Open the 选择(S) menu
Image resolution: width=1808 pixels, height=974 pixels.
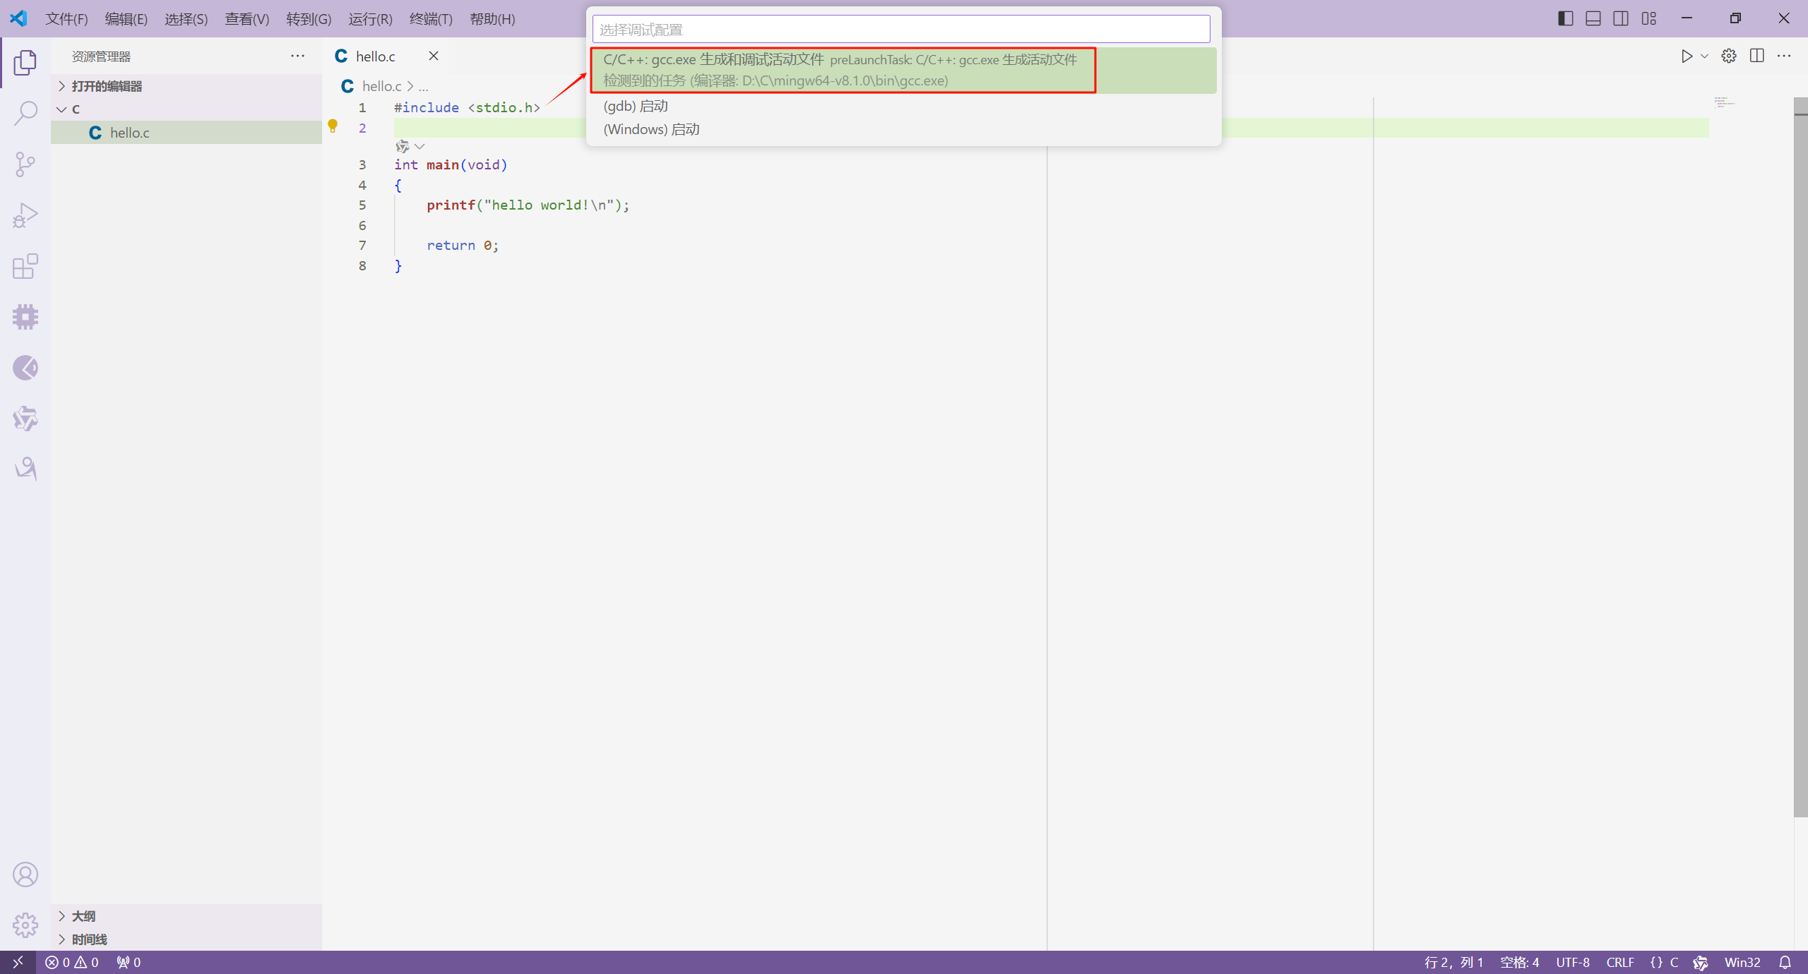(186, 19)
